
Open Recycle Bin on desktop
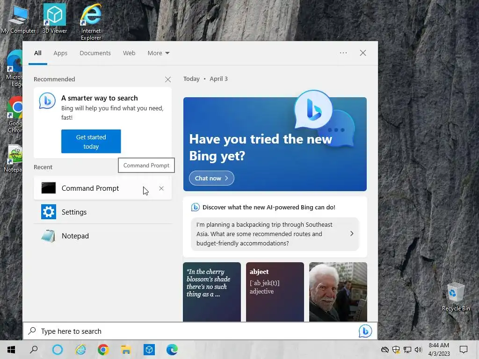pyautogui.click(x=456, y=297)
